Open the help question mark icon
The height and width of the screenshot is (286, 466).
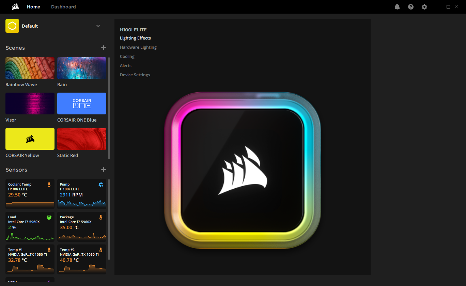tap(411, 7)
